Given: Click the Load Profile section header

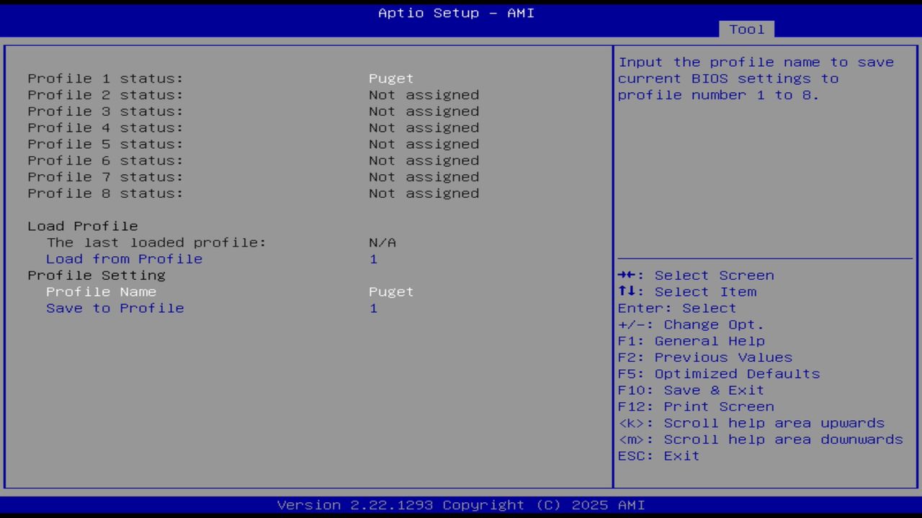Looking at the screenshot, I should pos(82,226).
